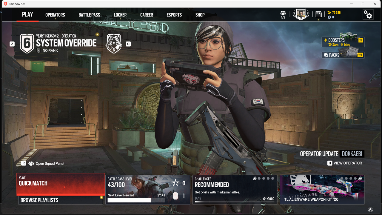Click the No Rank badge icon
The width and height of the screenshot is (382, 215).
pyautogui.click(x=38, y=51)
